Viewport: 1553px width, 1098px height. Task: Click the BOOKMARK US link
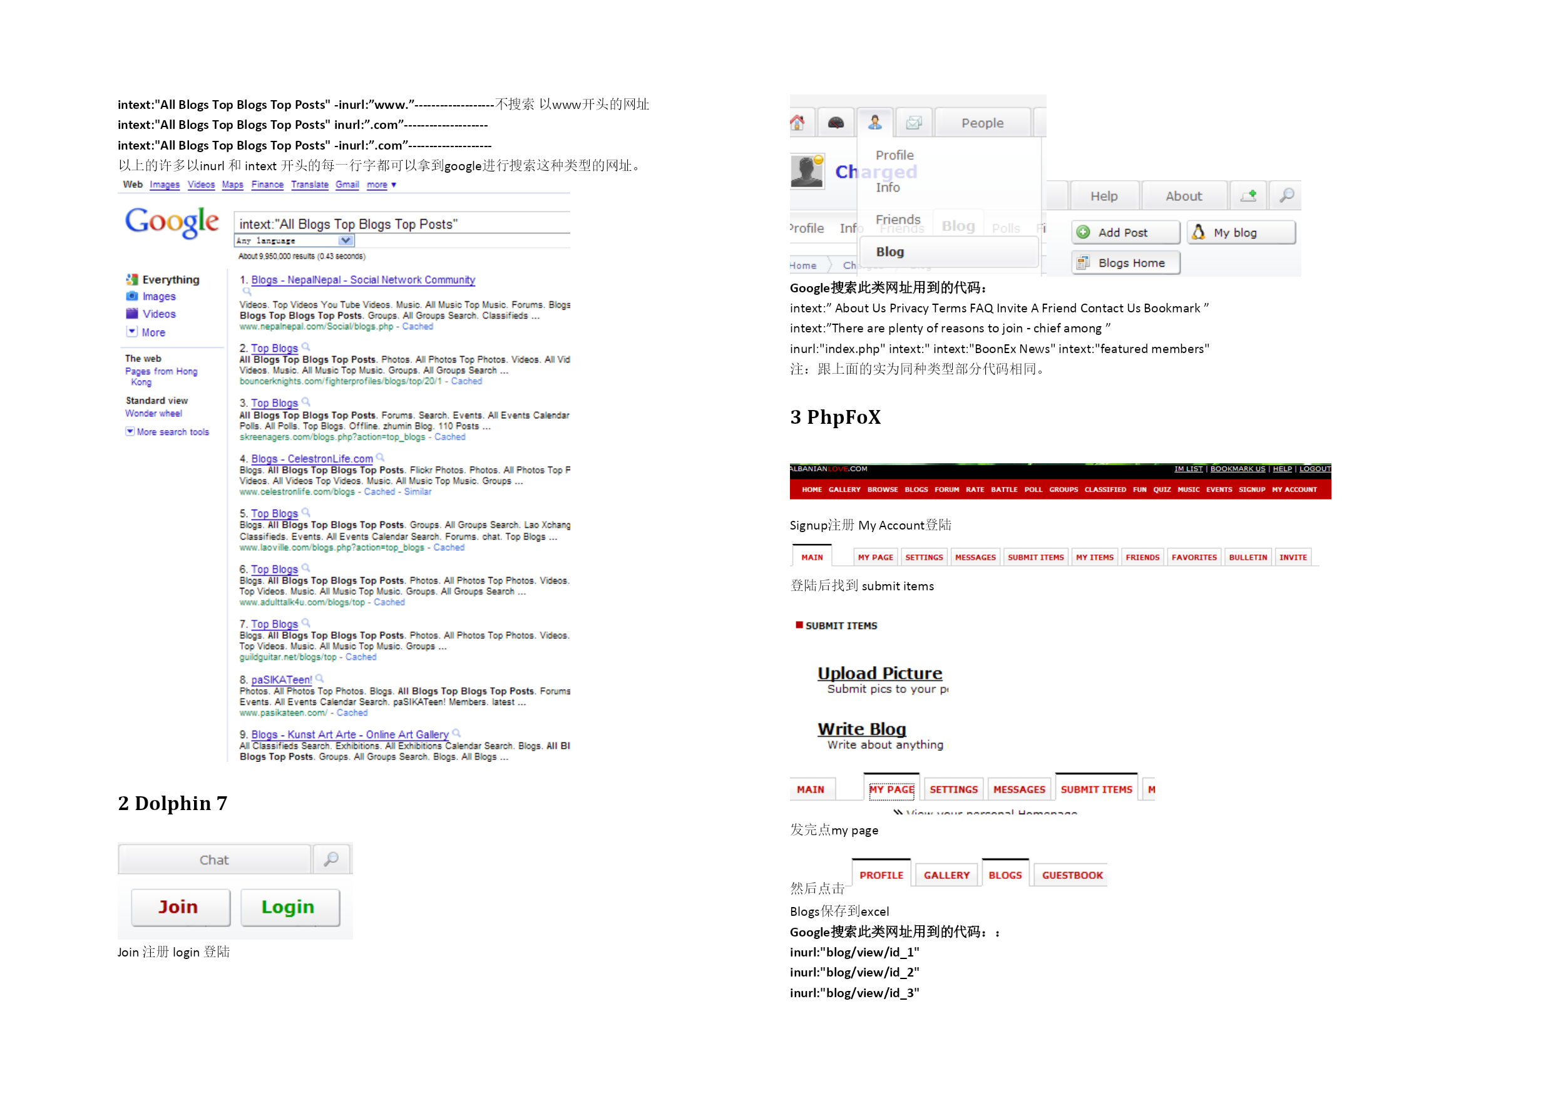(x=1237, y=469)
